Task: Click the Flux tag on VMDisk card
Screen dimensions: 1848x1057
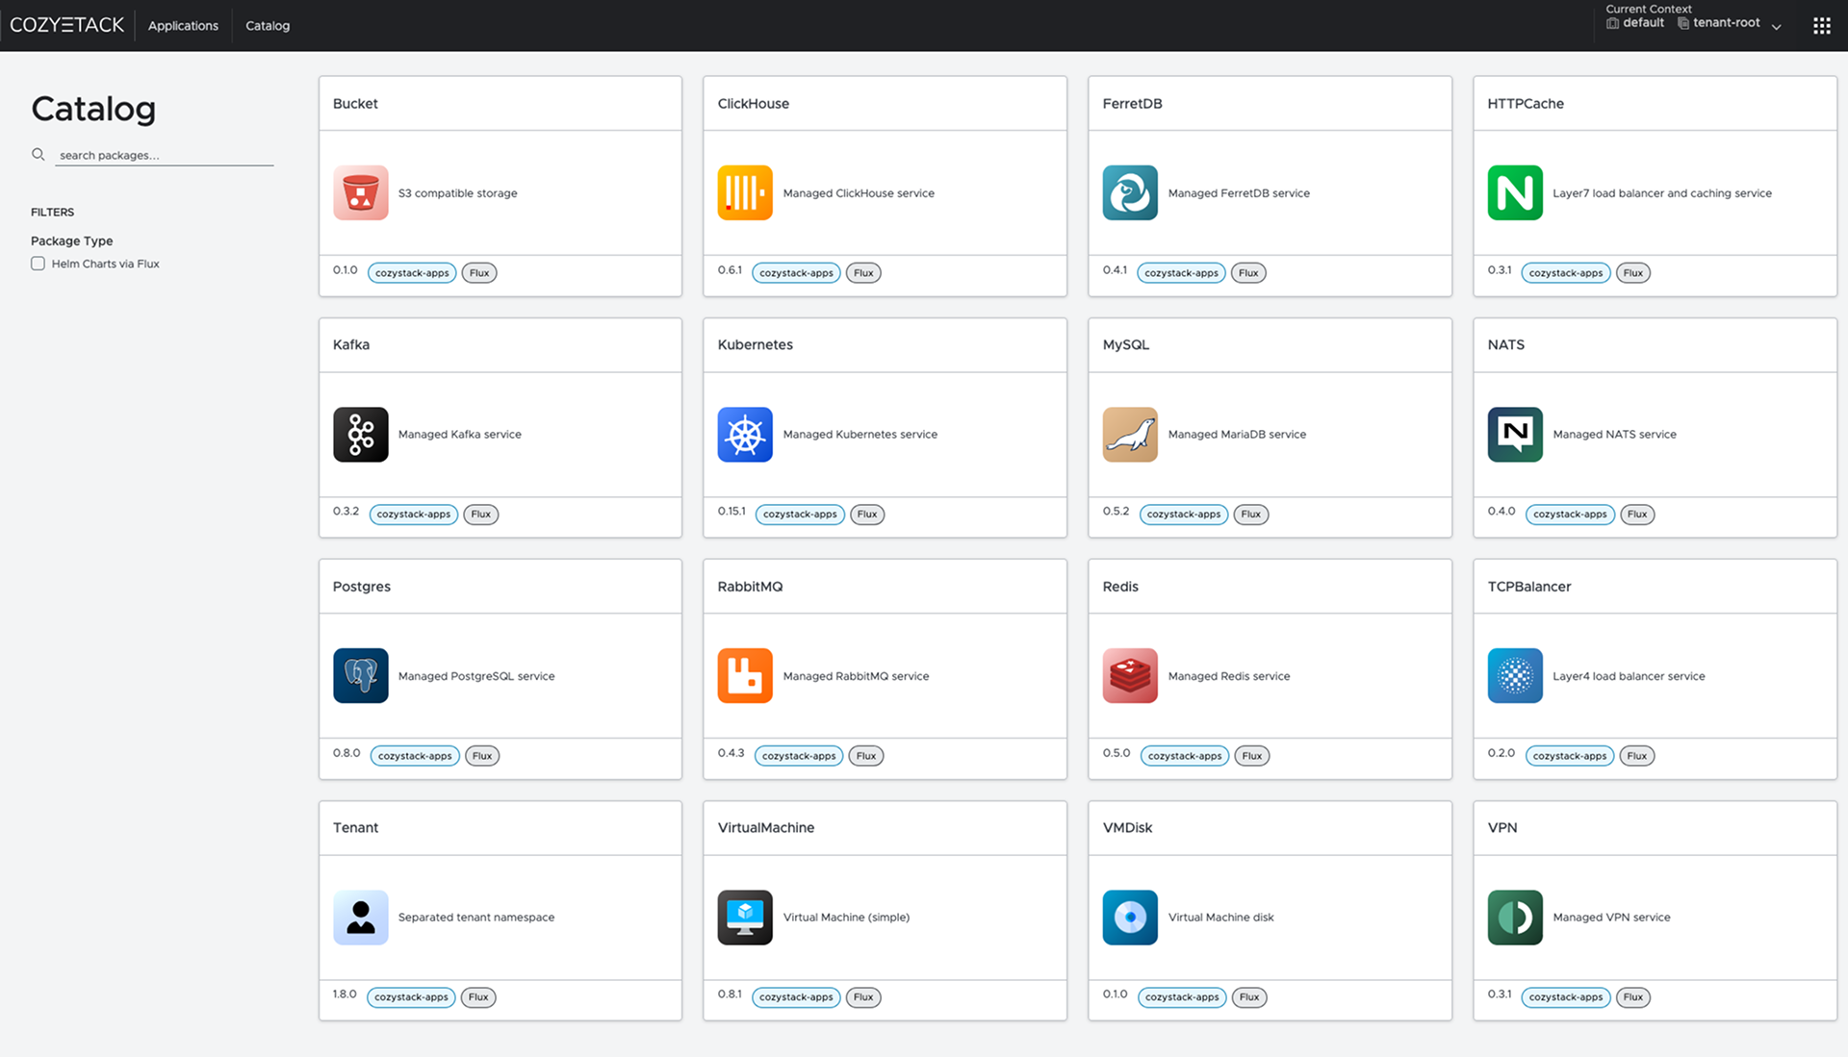Action: pyautogui.click(x=1249, y=997)
